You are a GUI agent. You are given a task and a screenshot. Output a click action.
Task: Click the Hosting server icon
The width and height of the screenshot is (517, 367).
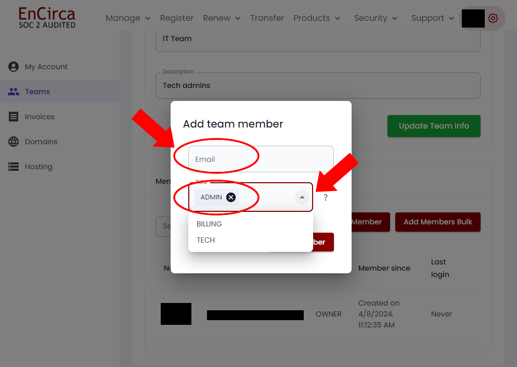click(14, 167)
